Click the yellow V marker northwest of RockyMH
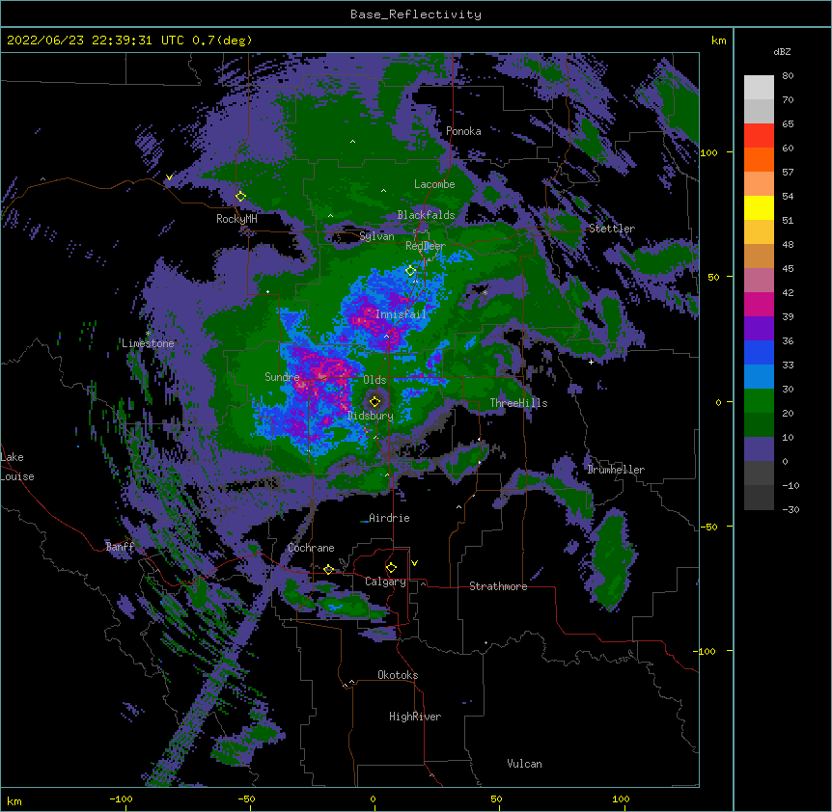The width and height of the screenshot is (832, 812). 169,177
